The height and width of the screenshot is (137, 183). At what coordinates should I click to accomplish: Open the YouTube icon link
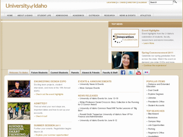click(138, 72)
